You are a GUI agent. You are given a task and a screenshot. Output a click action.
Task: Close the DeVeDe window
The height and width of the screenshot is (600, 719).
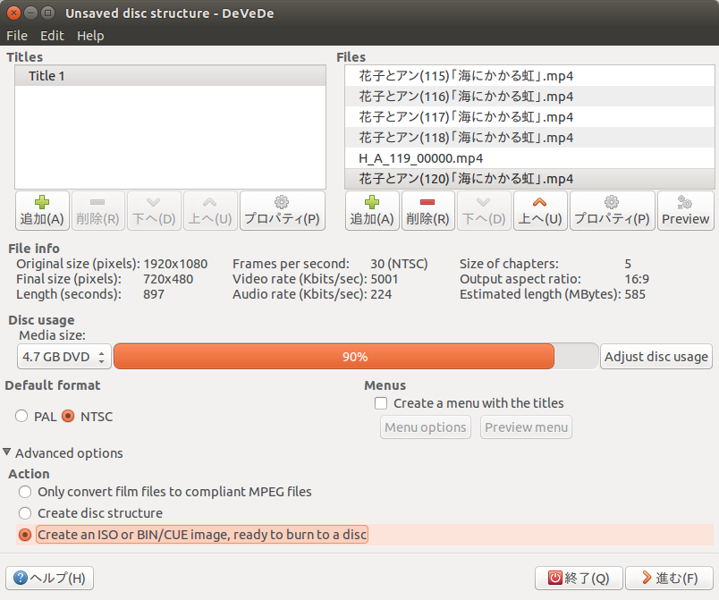pyautogui.click(x=13, y=13)
